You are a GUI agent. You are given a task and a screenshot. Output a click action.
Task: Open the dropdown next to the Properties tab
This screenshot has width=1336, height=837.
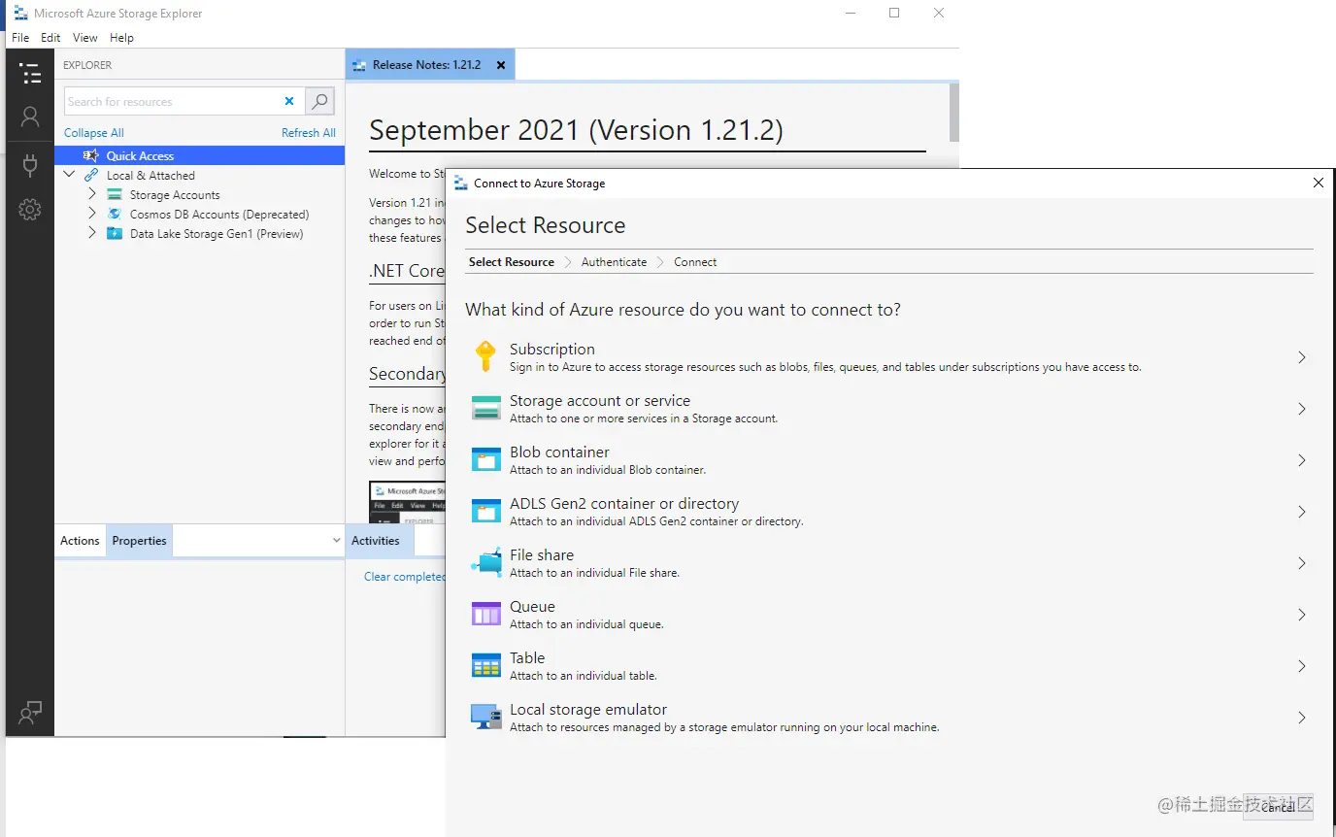[x=336, y=540]
